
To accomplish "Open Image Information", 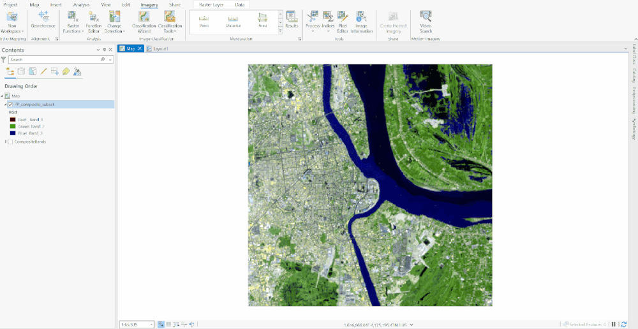I will click(361, 22).
